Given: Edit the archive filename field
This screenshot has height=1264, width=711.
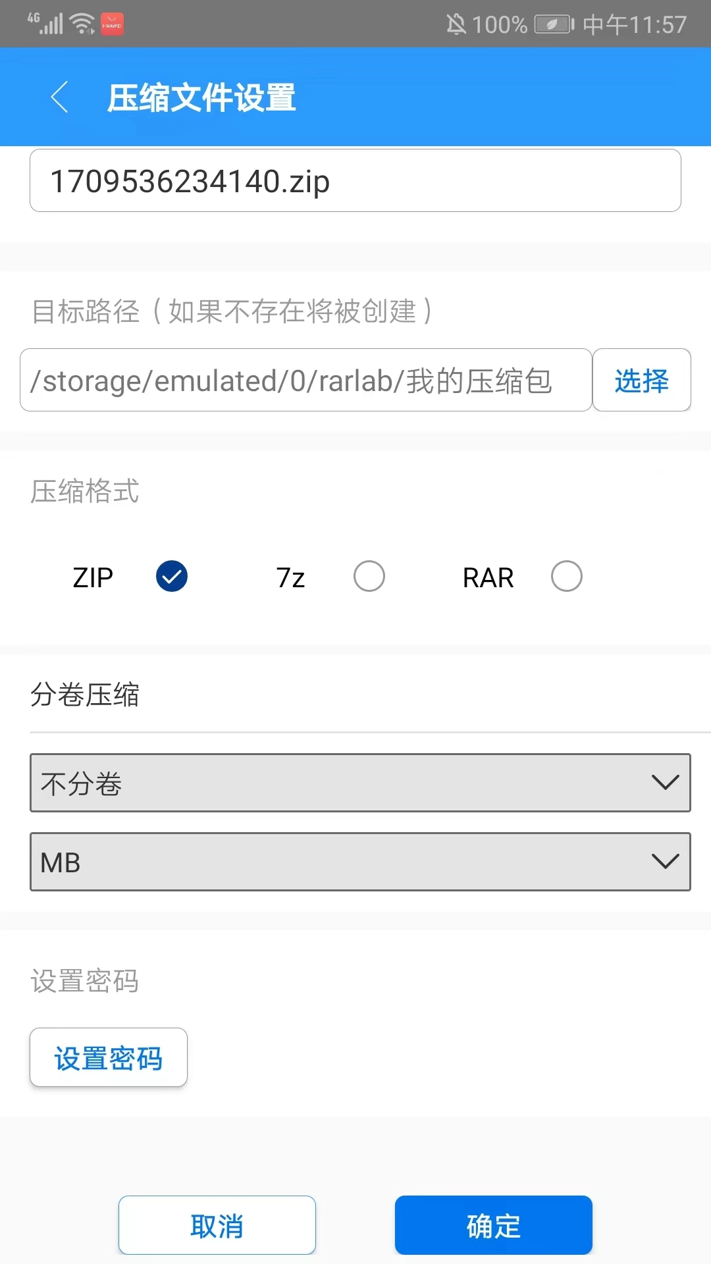Looking at the screenshot, I should pos(355,181).
